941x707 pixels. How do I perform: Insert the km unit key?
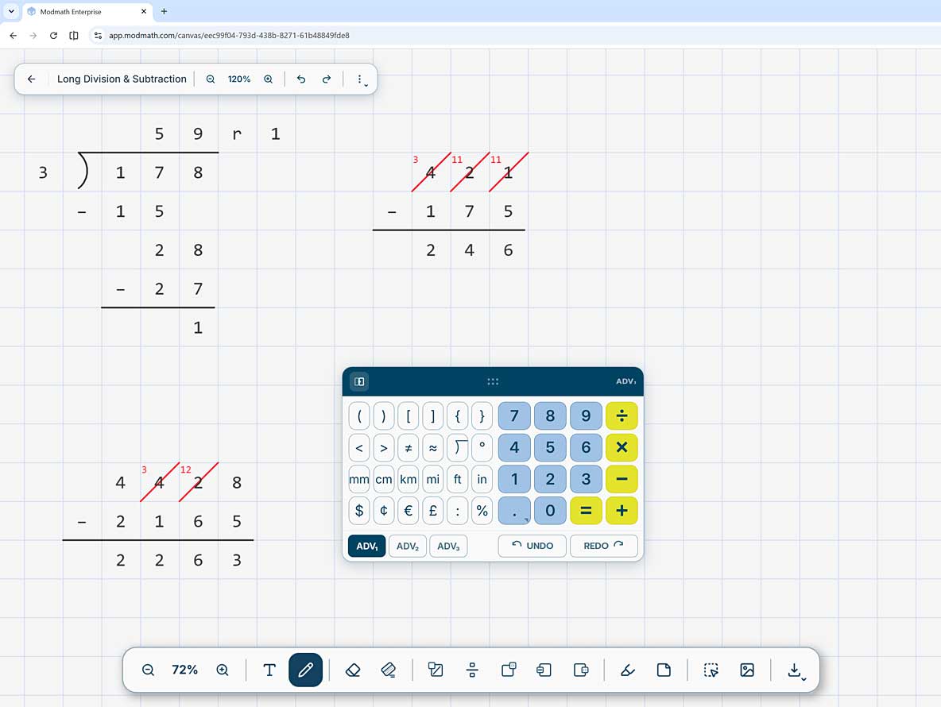[408, 479]
